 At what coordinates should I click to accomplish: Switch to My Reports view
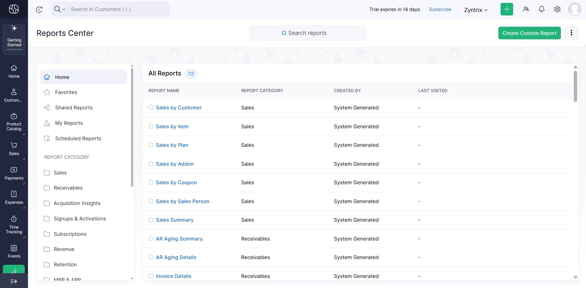click(69, 123)
